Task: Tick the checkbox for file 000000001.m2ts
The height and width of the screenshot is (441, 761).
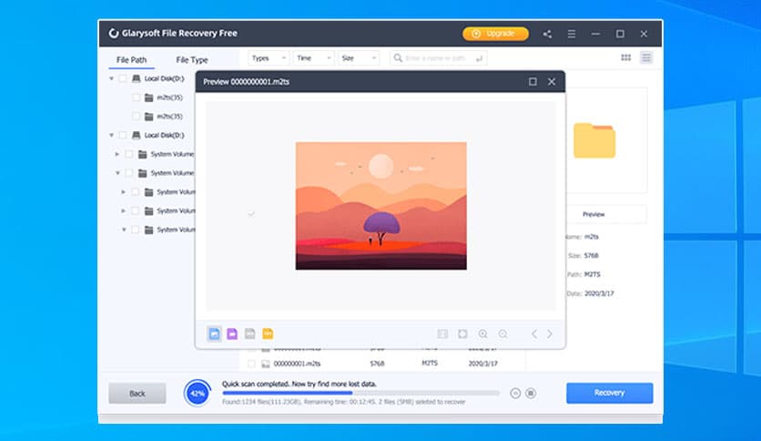Action: coord(251,364)
